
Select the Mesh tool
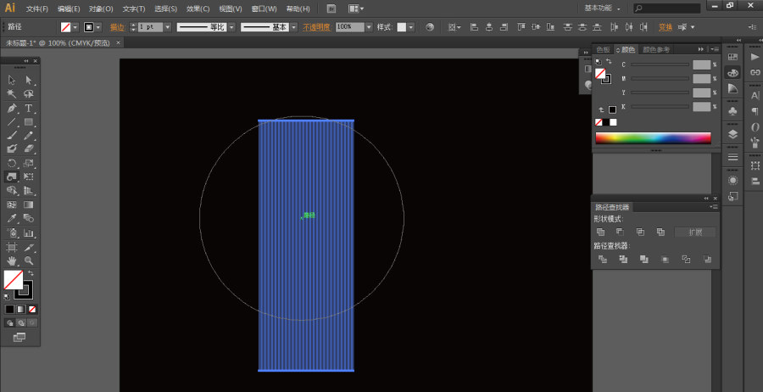(x=12, y=204)
